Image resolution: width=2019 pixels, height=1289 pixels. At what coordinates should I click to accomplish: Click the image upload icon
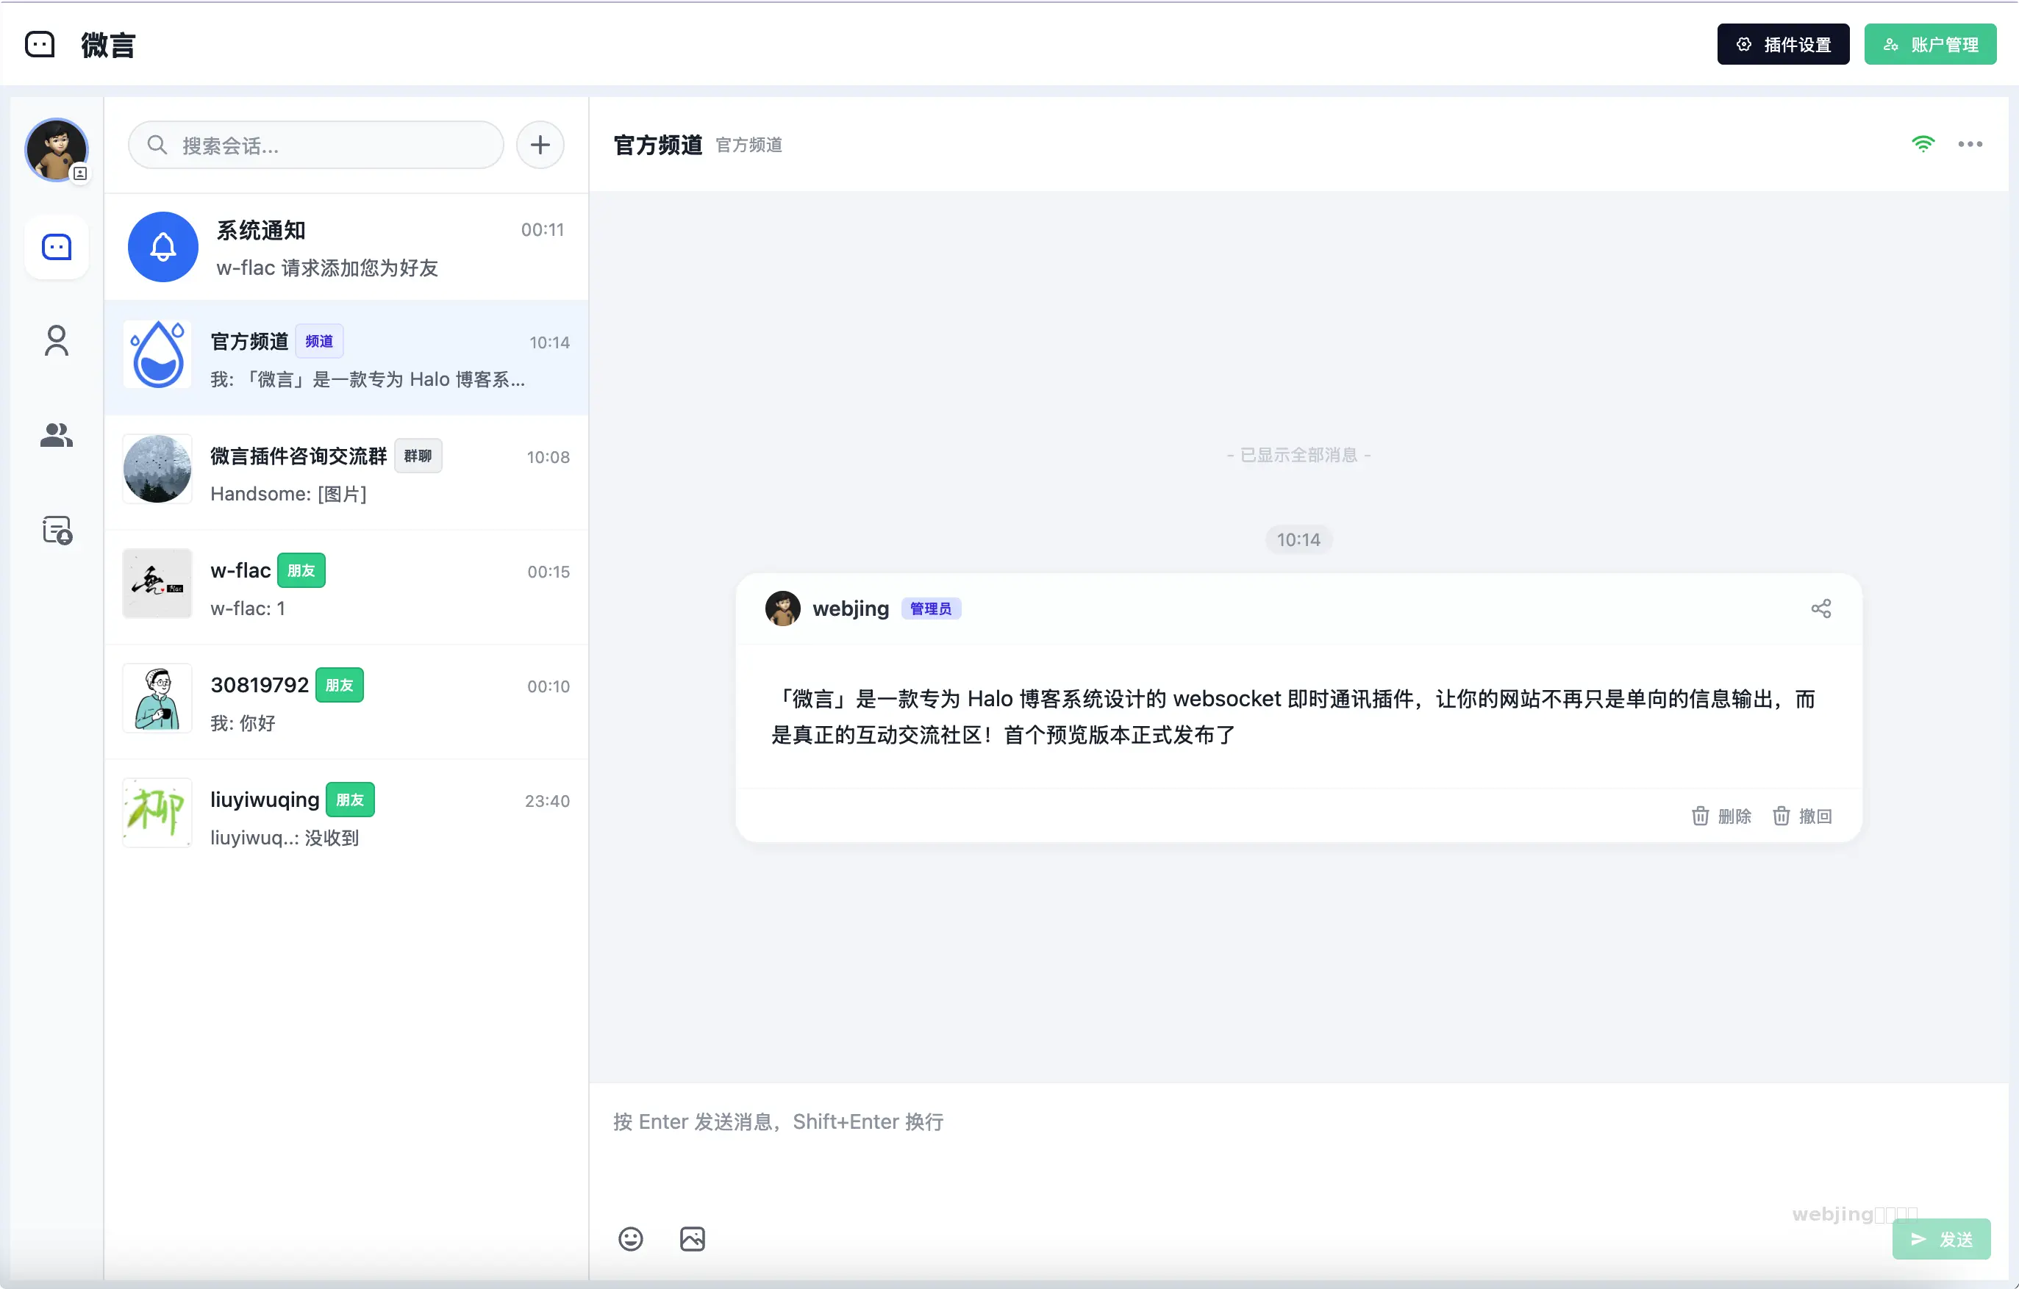tap(692, 1239)
